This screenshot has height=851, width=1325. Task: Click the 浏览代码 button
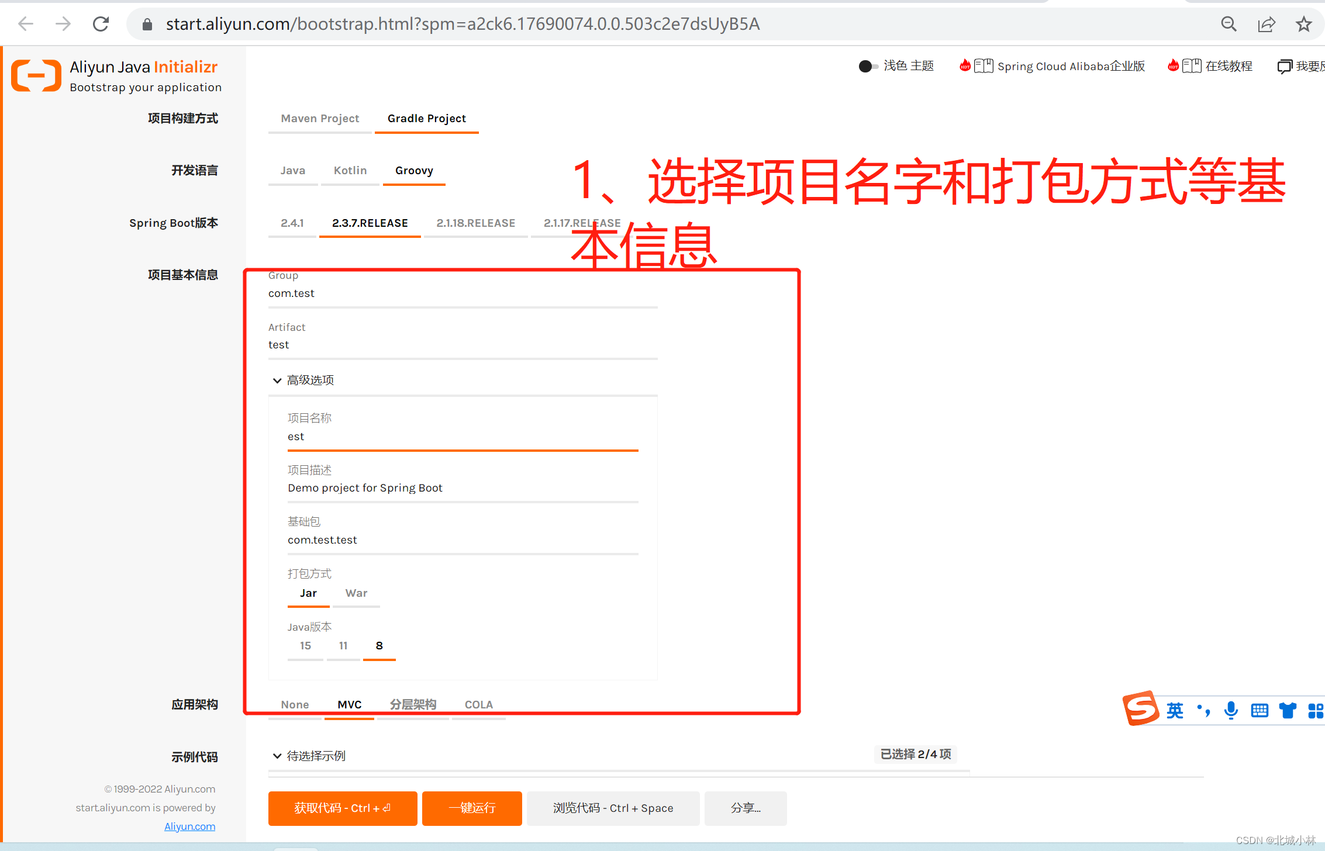pos(613,808)
